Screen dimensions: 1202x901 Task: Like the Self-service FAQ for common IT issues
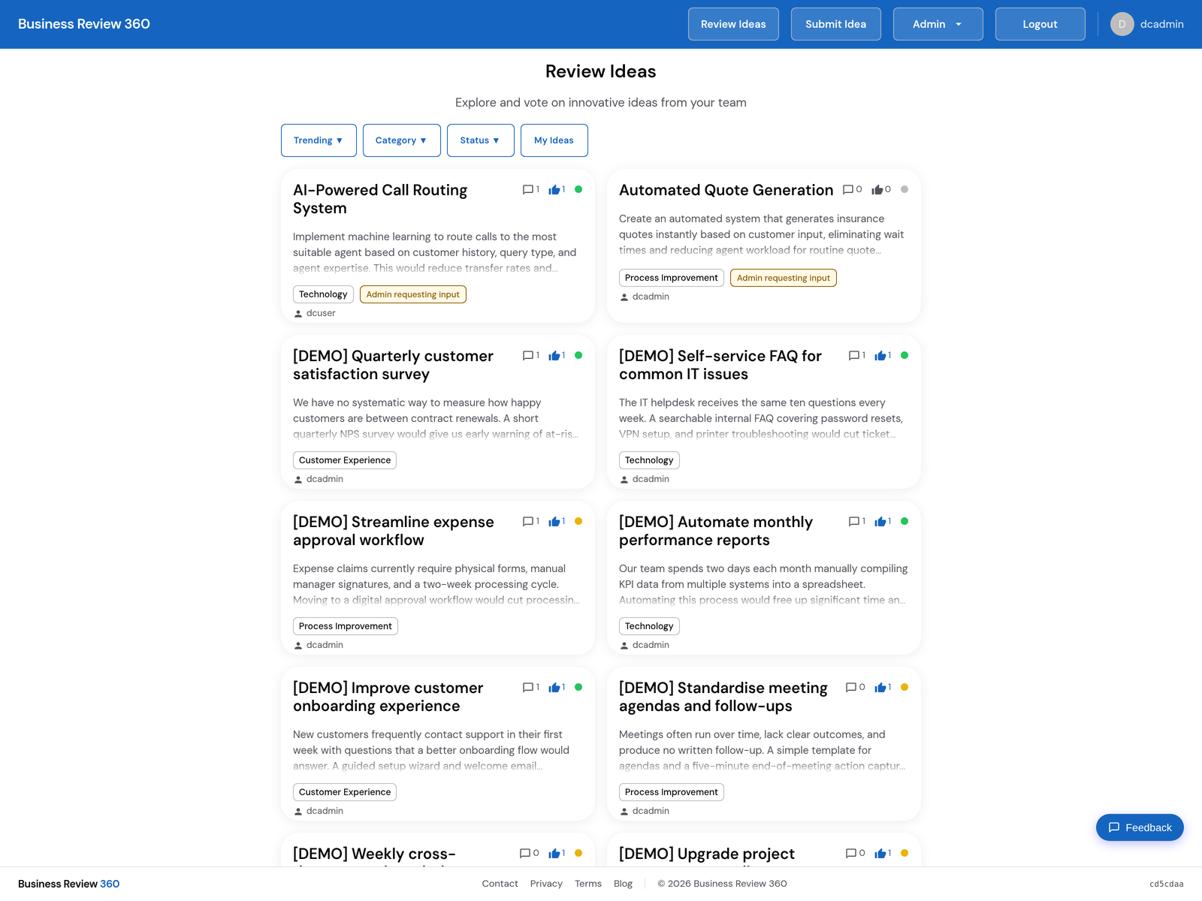coord(880,356)
